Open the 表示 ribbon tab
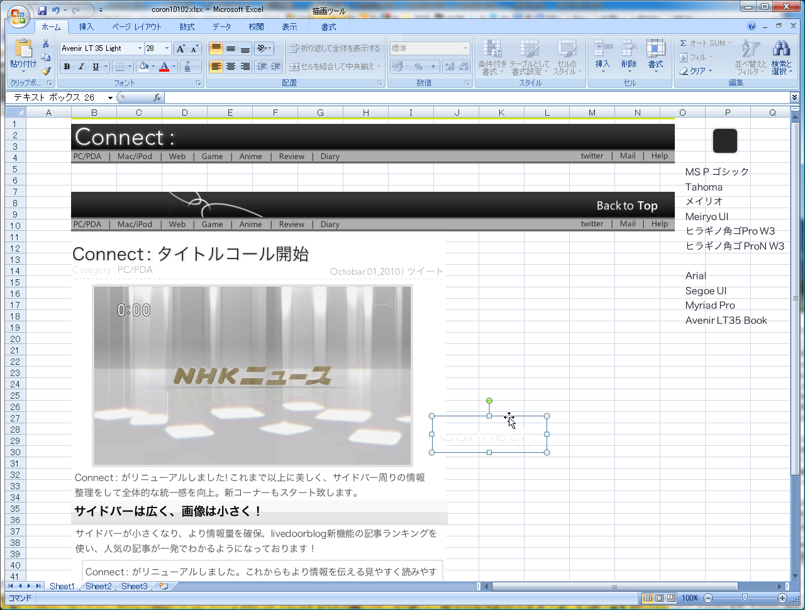 (x=289, y=27)
